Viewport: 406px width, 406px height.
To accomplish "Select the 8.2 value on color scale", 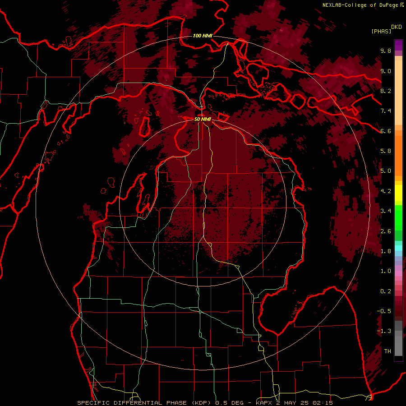I will click(x=386, y=91).
